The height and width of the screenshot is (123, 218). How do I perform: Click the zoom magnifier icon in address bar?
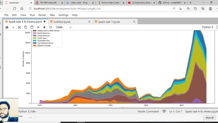pyautogui.click(x=174, y=9)
